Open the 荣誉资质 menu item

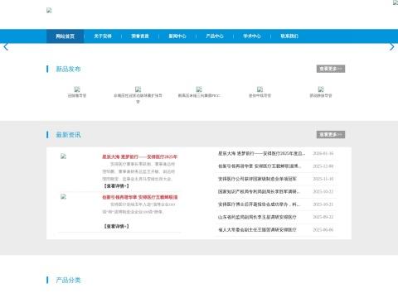tap(140, 36)
